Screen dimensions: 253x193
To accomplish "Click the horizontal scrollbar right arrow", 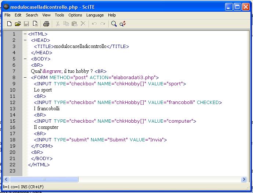I will coord(244,179).
